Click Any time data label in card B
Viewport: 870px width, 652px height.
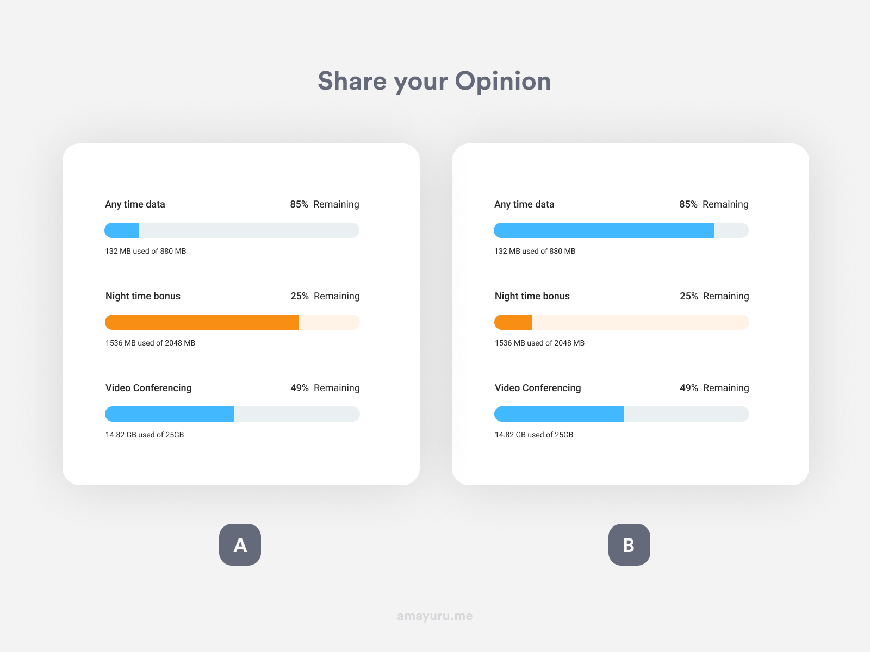coord(524,204)
